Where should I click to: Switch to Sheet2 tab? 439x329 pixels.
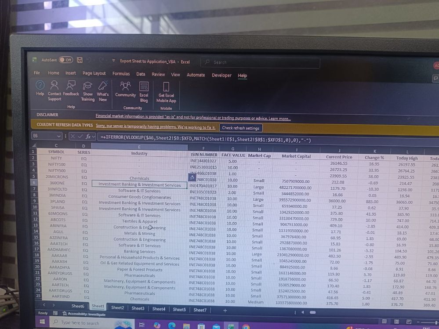(118, 307)
